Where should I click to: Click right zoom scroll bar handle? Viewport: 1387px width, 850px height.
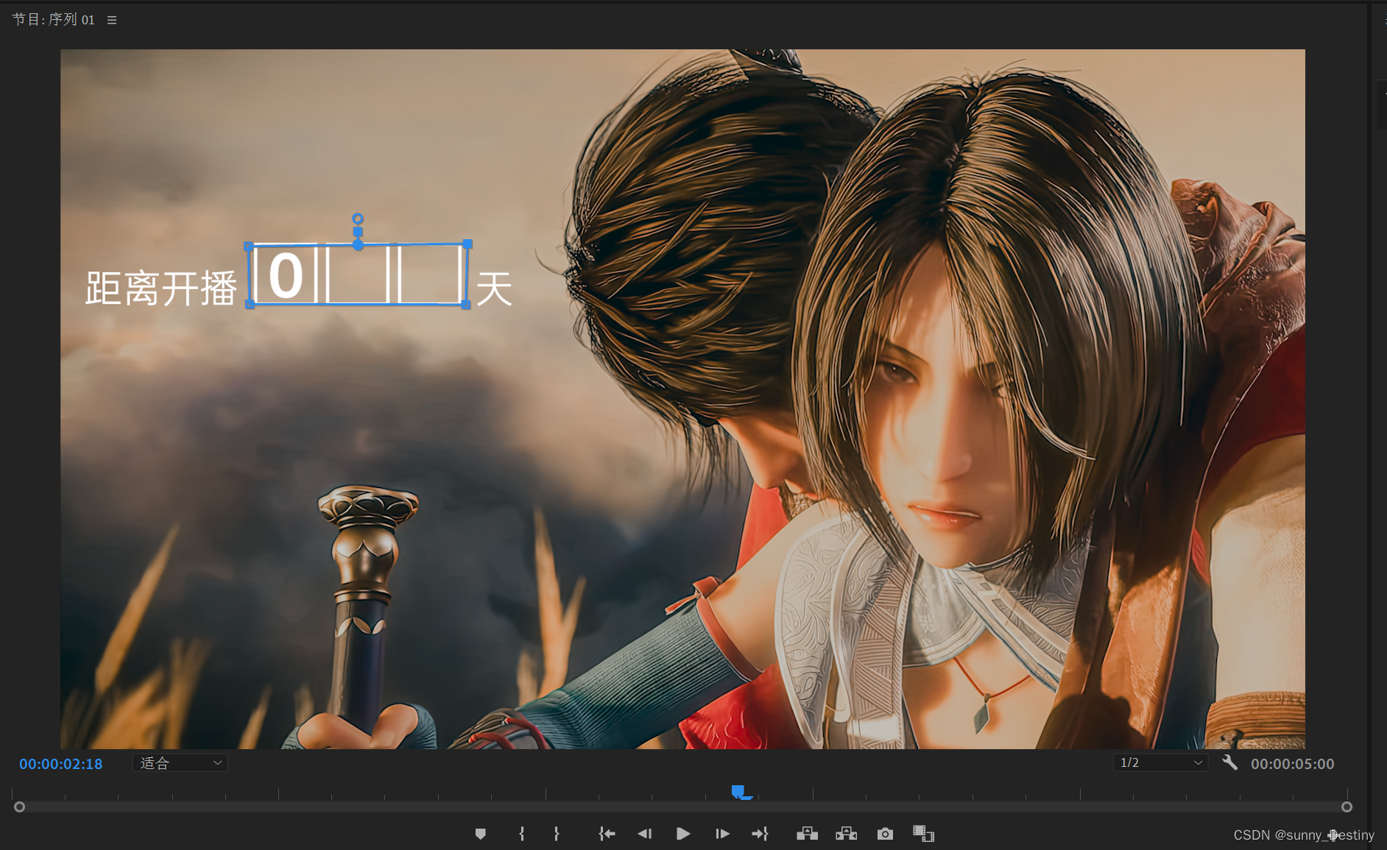pos(1347,807)
